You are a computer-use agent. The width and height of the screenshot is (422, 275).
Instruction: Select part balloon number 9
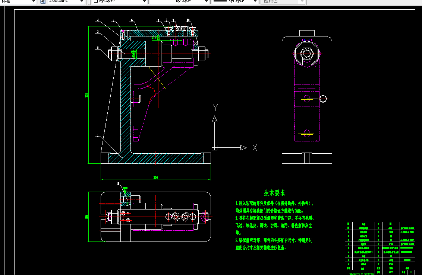click(173, 20)
